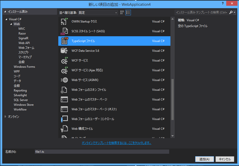The width and height of the screenshot is (239, 166).
Task: Expand the オンライン section
Action: pos(5,117)
